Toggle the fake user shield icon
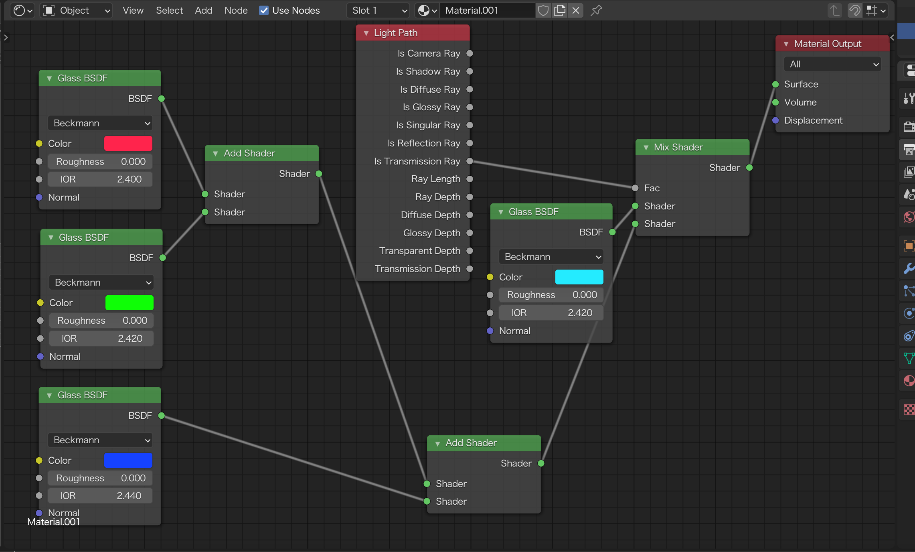The image size is (915, 552). click(x=543, y=10)
